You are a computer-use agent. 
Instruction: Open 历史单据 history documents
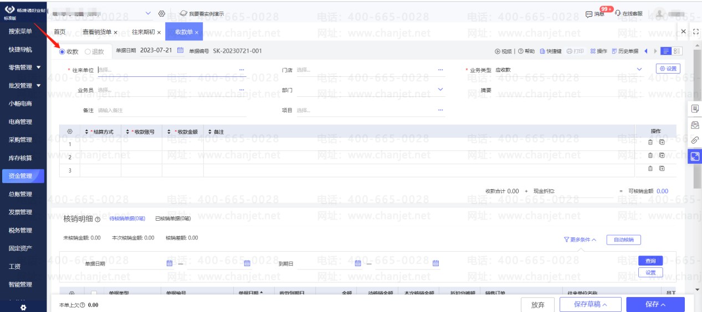[625, 51]
